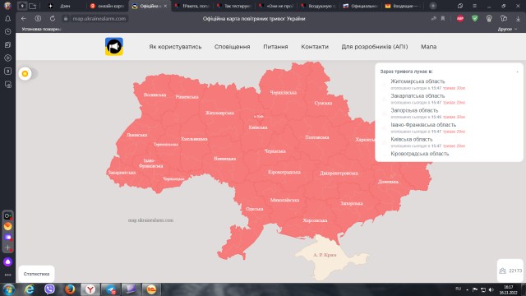Switch to the Входящие mail tab
Viewport: 526px width, 296px height.
(402, 6)
